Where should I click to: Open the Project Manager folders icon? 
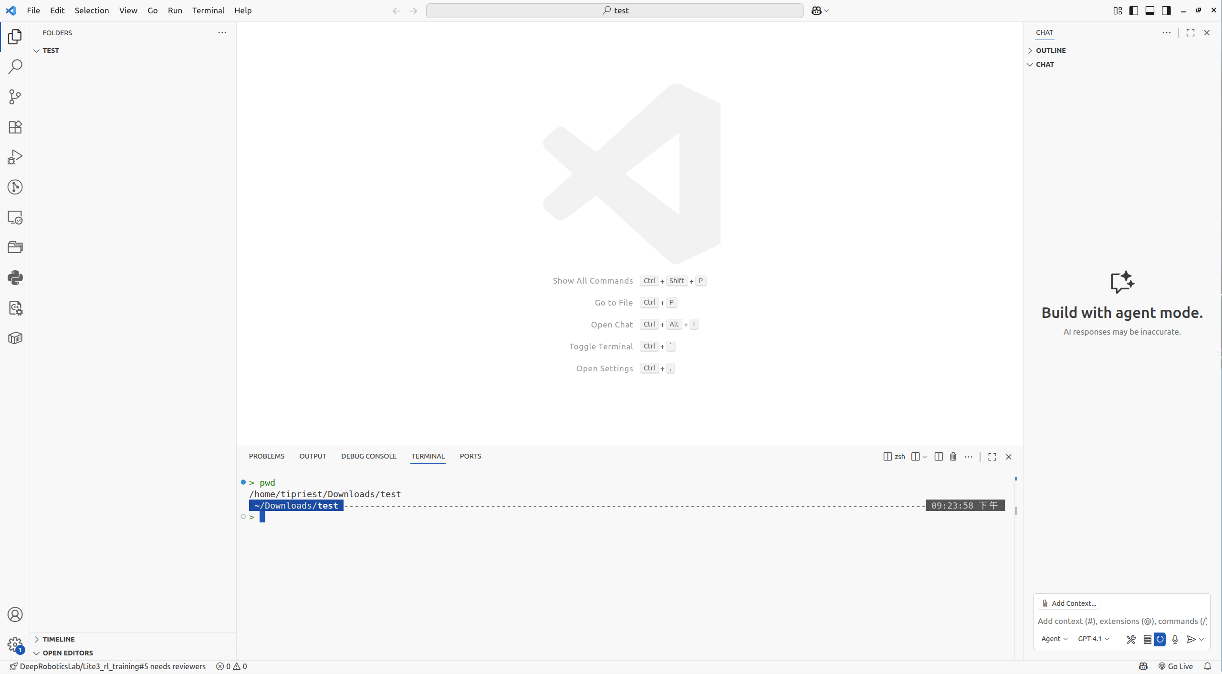coord(15,247)
